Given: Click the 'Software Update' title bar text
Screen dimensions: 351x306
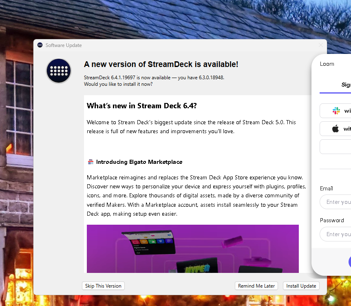Looking at the screenshot, I should 64,45.
